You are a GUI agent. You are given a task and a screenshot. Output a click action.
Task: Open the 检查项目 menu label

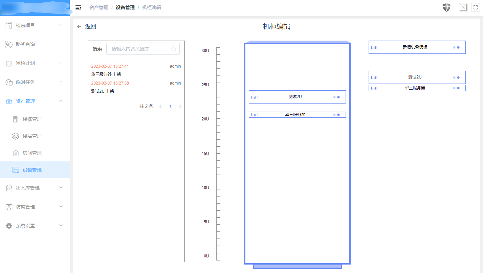[x=25, y=25]
